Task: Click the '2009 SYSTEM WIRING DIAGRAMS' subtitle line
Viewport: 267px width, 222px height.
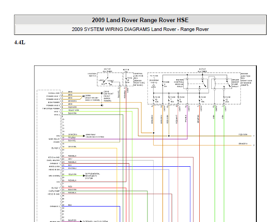Action: click(x=140, y=29)
